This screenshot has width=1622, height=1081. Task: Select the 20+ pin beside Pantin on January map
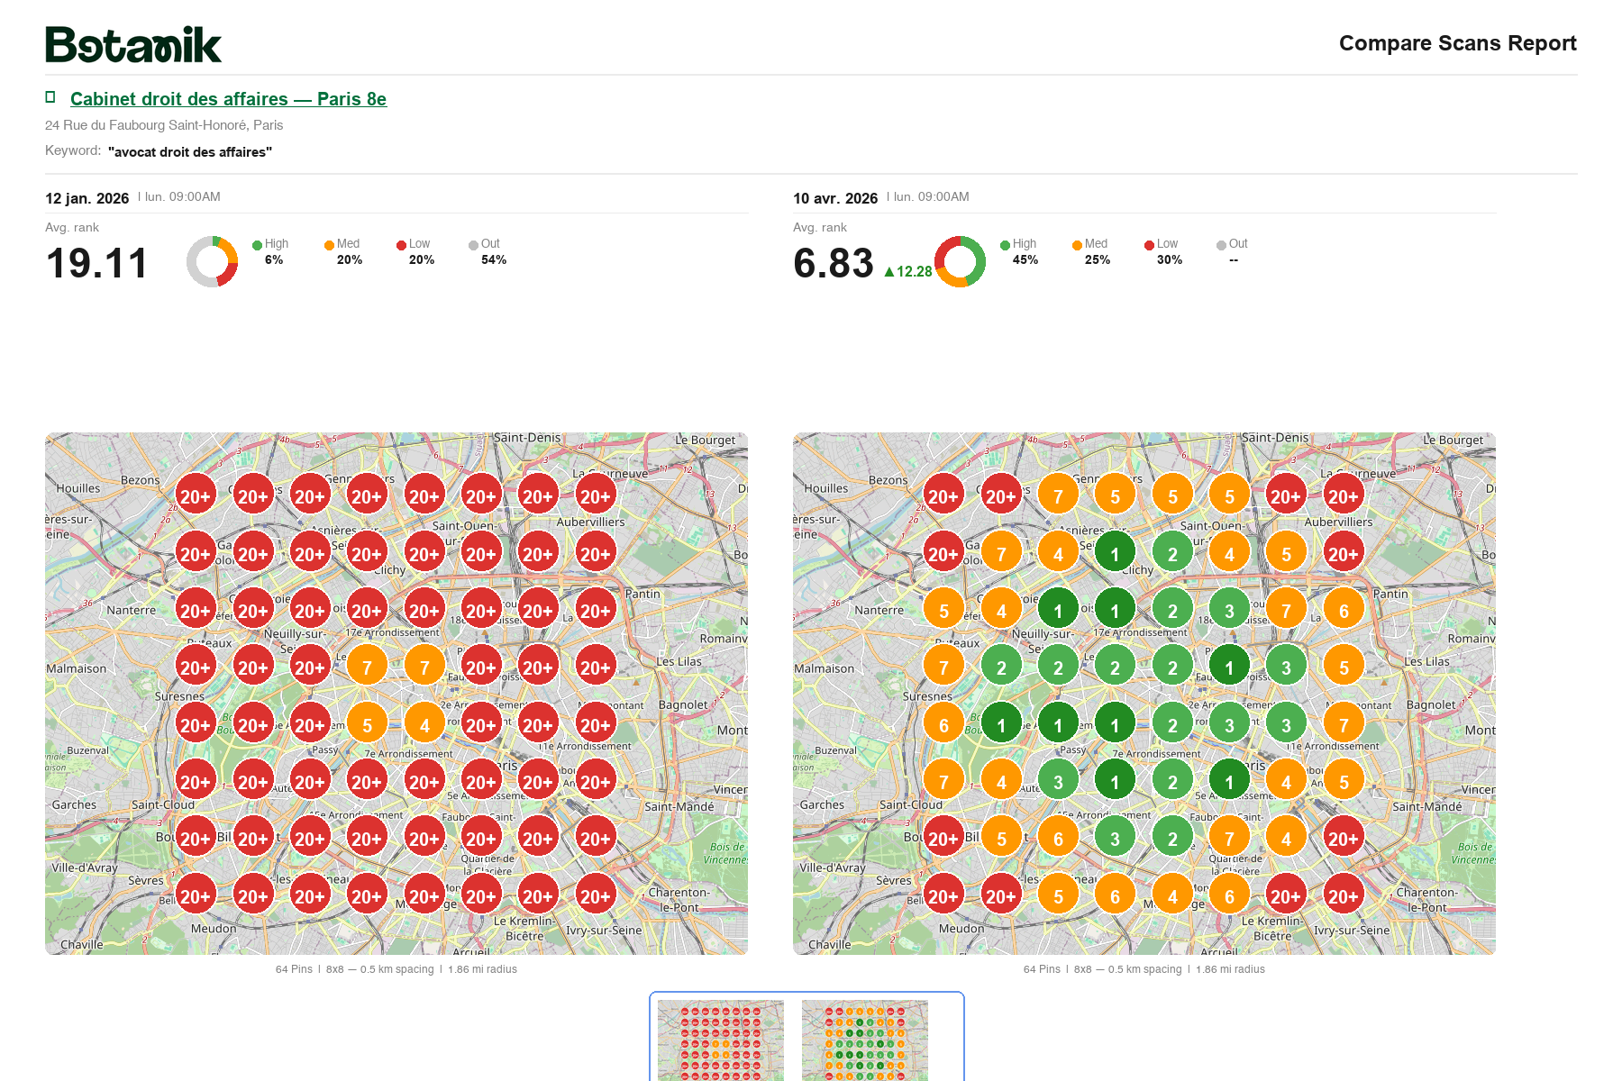(595, 610)
